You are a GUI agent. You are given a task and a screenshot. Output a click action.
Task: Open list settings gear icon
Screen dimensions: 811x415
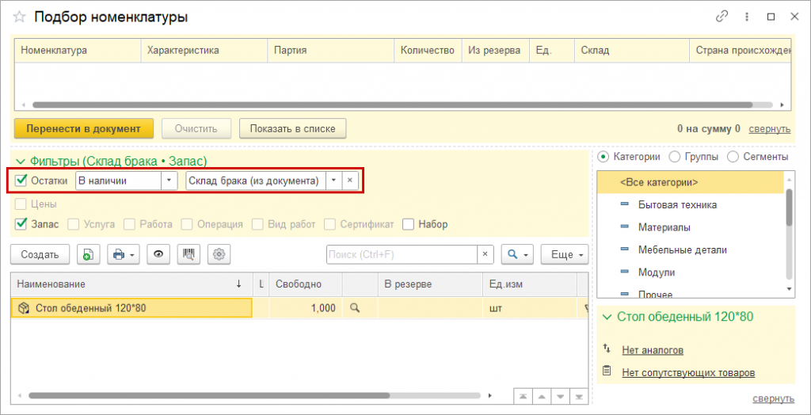pyautogui.click(x=219, y=254)
